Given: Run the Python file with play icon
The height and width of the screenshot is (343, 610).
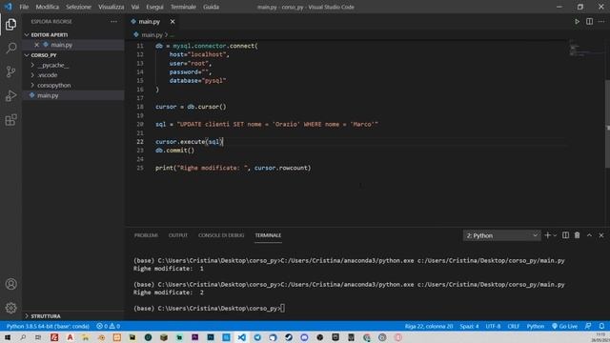Looking at the screenshot, I should click(577, 22).
